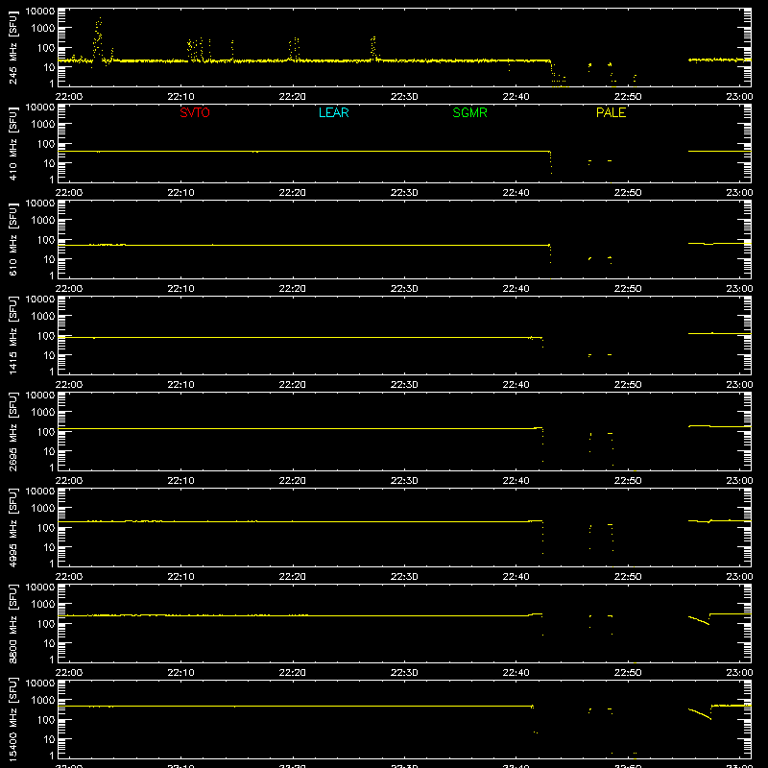Click 22:20 tick label under 1415 MHz panel
The height and width of the screenshot is (768, 768).
tap(293, 385)
